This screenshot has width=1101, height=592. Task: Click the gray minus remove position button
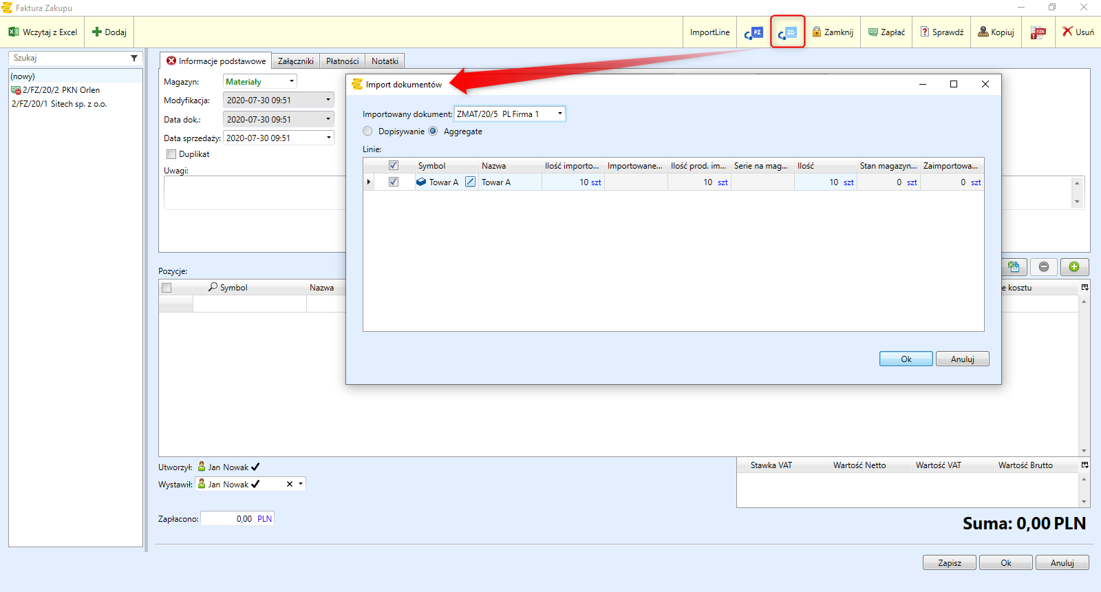pos(1044,267)
